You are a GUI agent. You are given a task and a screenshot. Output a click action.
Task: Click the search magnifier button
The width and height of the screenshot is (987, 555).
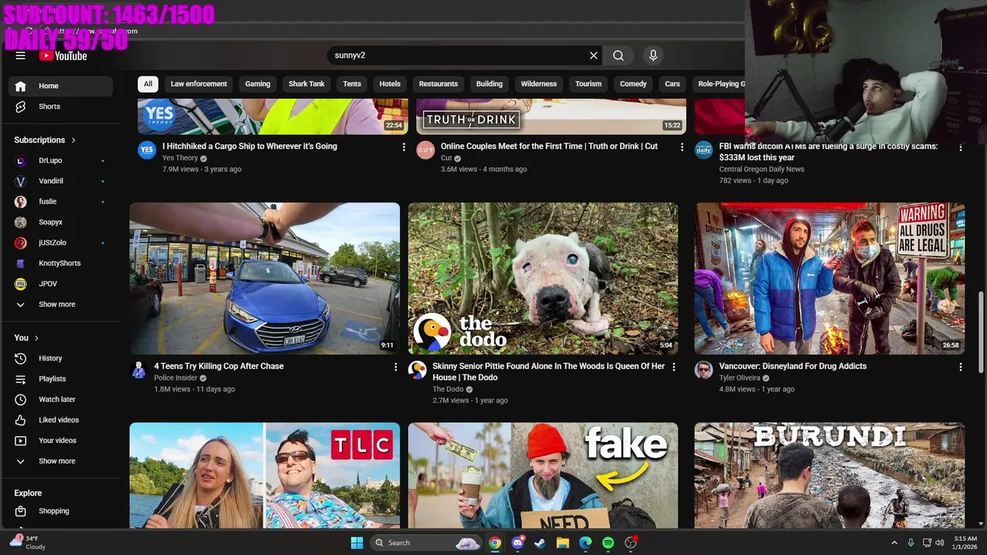point(618,55)
